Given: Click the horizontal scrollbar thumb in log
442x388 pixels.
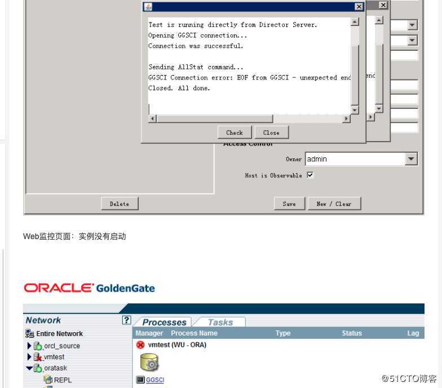Looking at the screenshot, I should (x=214, y=118).
